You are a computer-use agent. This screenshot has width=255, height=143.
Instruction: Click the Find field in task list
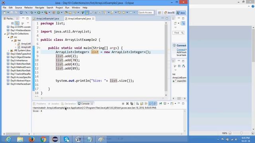178,33
